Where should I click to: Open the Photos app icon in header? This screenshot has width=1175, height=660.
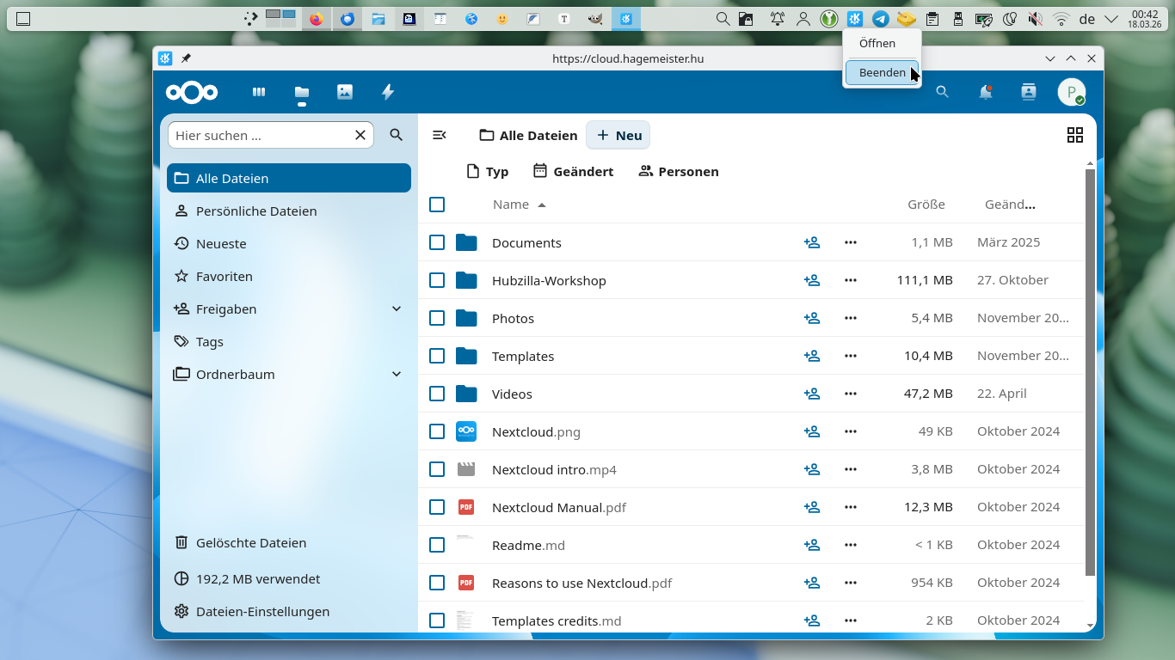tap(345, 92)
